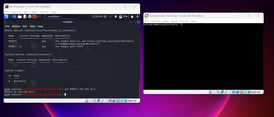
Task: Close the root@kali terminal with blue X
Action: [138, 22]
